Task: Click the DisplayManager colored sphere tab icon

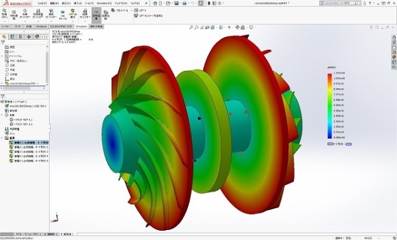Action: [x=37, y=36]
